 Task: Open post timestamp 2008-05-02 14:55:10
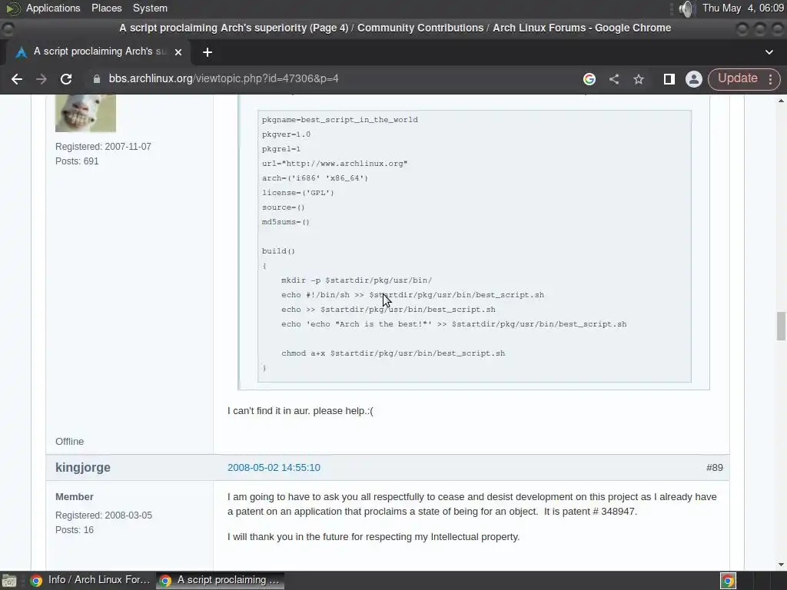(274, 468)
